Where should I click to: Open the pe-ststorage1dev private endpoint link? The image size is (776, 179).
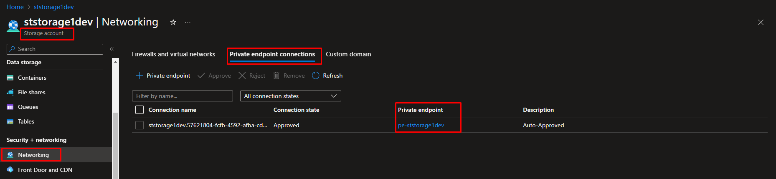pyautogui.click(x=421, y=125)
